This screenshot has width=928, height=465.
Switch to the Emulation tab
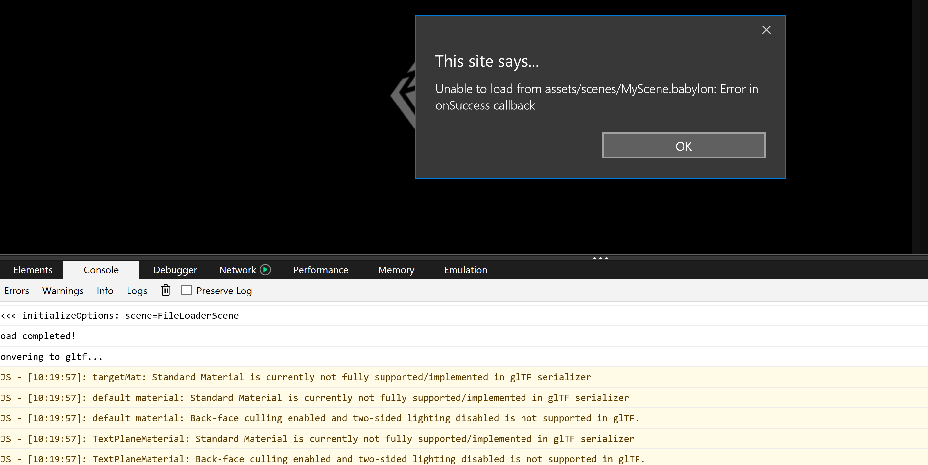(465, 270)
